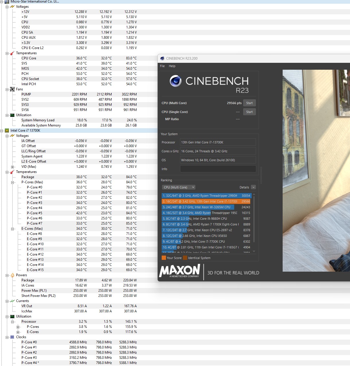Click the Ranking list vertical scrollbar
350x366 pixels.
tap(254, 219)
